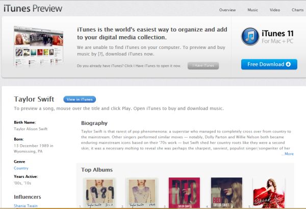Image resolution: width=306 pixels, height=209 pixels.
Task: Click the '00s, '10s years active value
Action: point(22,183)
